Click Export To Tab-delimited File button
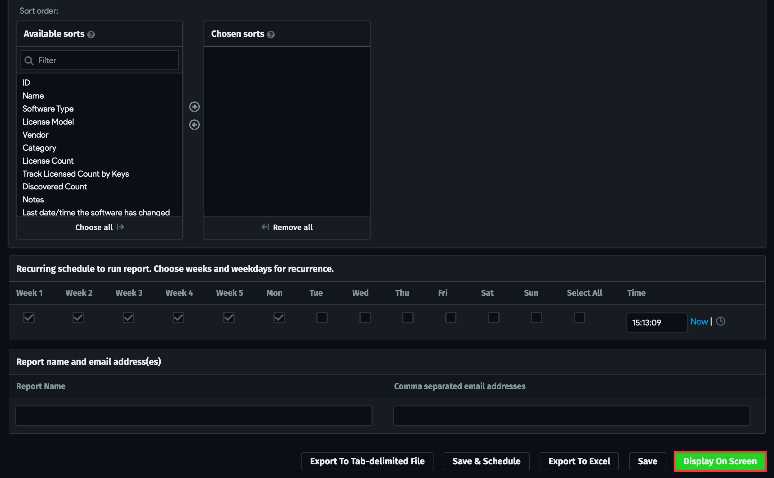Image resolution: width=774 pixels, height=478 pixels. (367, 461)
